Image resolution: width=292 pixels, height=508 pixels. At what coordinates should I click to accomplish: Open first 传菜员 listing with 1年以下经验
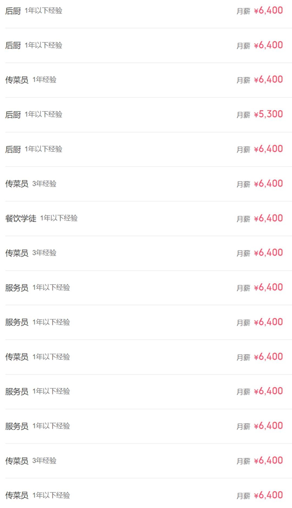[17, 357]
